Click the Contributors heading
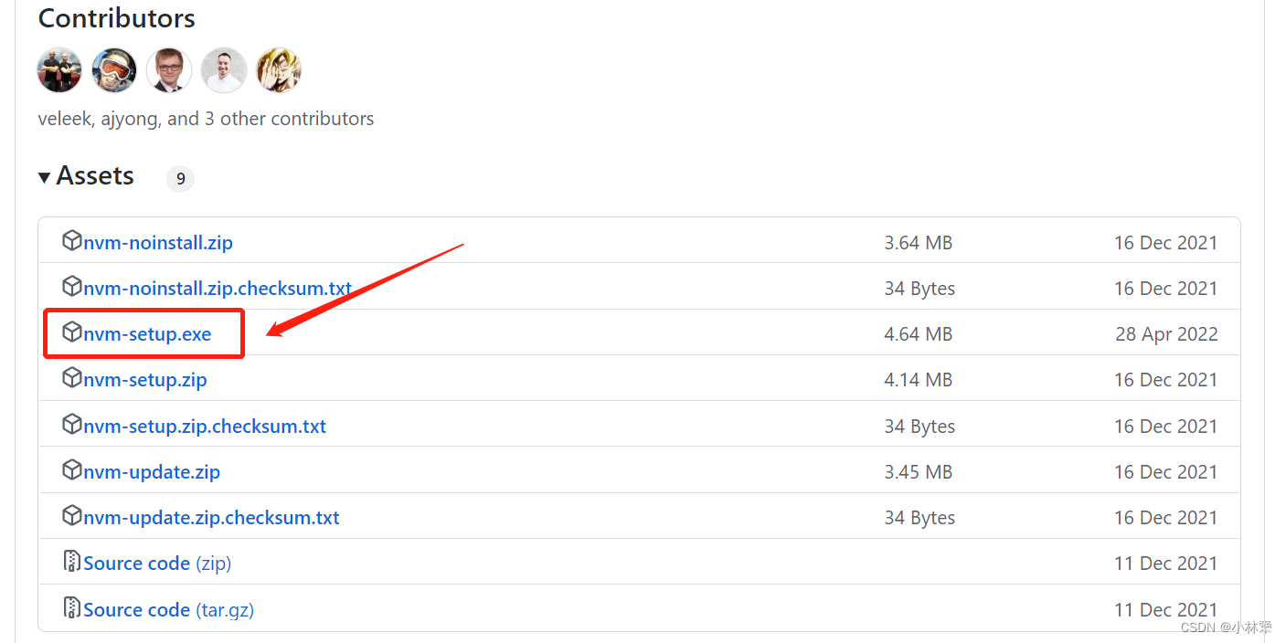 [117, 18]
